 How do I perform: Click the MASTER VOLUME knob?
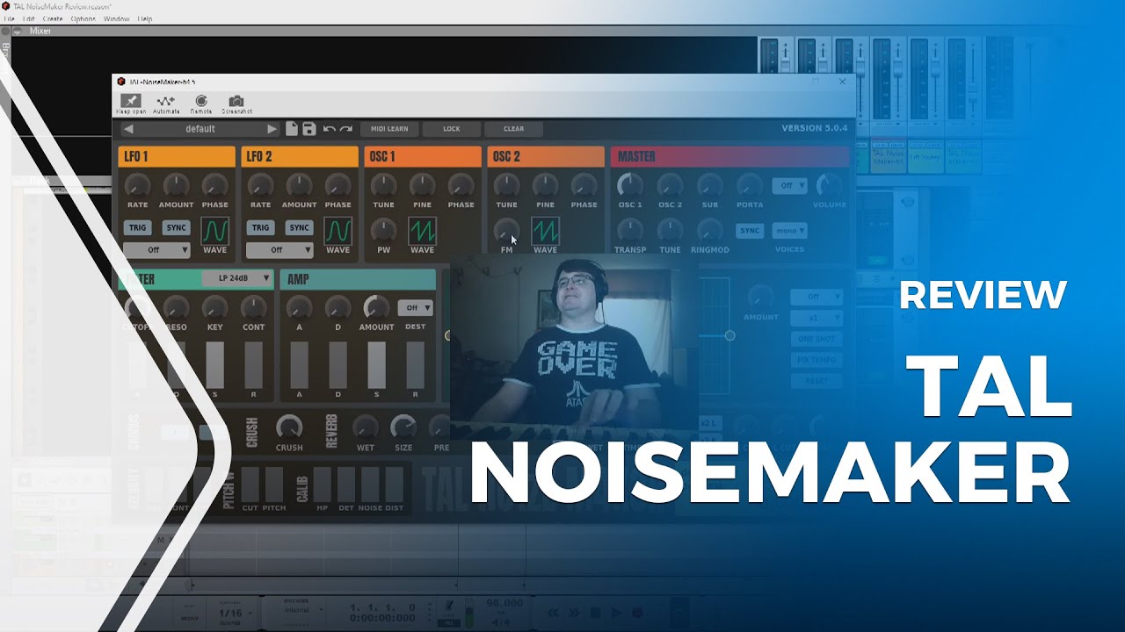click(x=828, y=185)
